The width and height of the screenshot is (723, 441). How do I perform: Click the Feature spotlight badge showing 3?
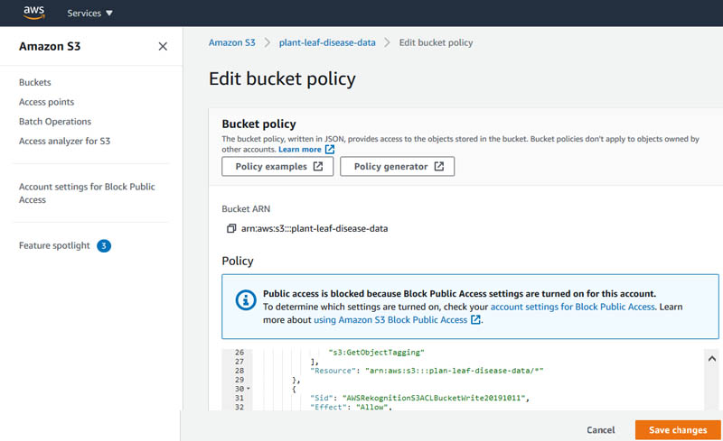click(104, 246)
